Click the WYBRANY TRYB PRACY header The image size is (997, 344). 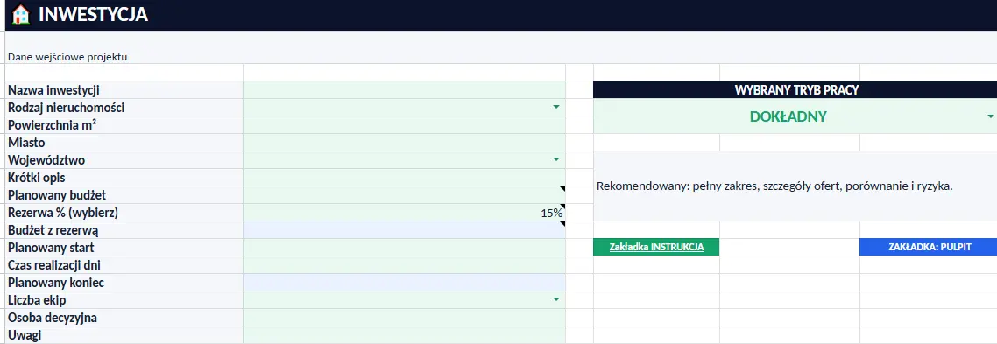pyautogui.click(x=796, y=89)
